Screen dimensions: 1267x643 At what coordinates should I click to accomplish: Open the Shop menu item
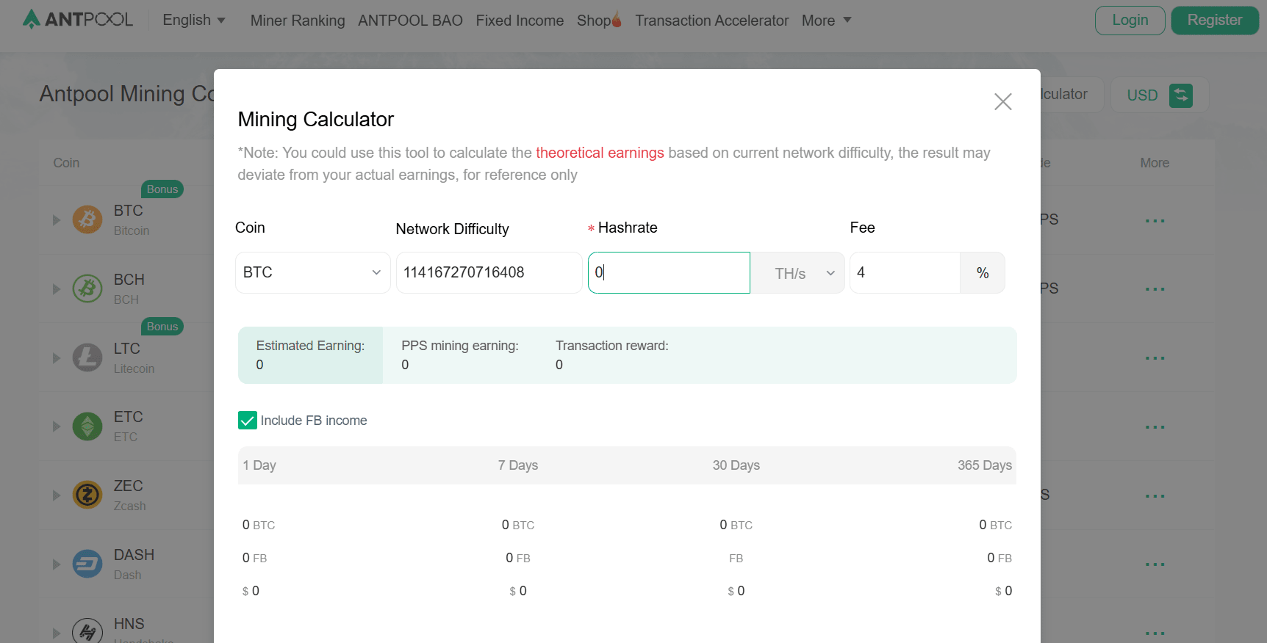(594, 21)
